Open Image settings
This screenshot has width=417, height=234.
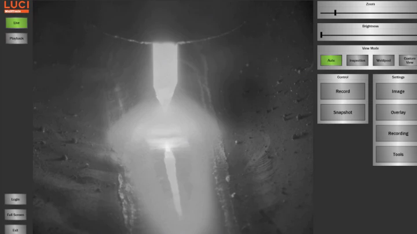[x=398, y=91]
